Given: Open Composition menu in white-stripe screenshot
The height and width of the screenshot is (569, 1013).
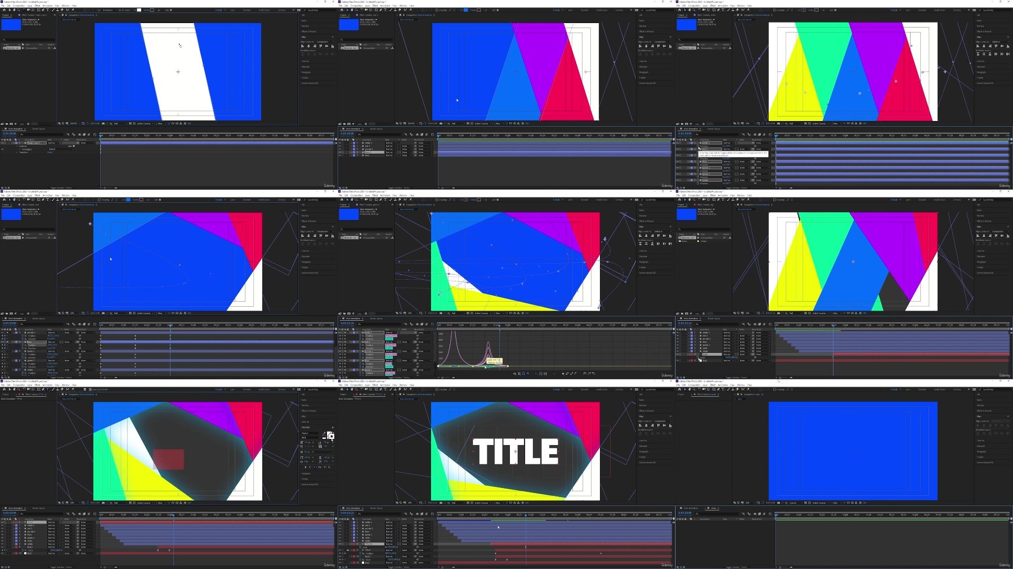Looking at the screenshot, I should 19,6.
